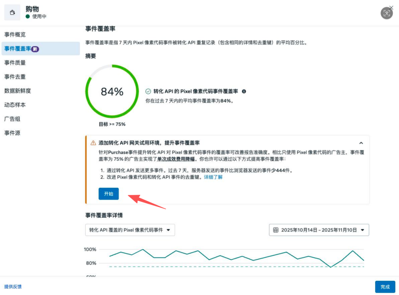This screenshot has height=295, width=399.
Task: Collapse the 添加转化 API 网关 recommendation card
Action: click(x=361, y=143)
